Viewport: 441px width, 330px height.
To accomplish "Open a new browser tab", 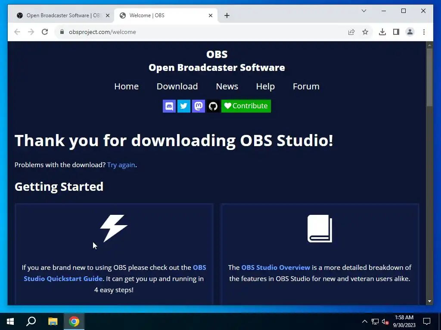I will point(227,16).
